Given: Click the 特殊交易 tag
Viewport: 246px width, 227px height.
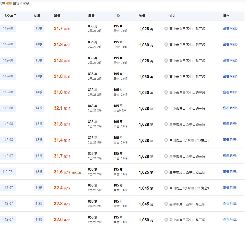Looking at the screenshot, I should [76, 173].
